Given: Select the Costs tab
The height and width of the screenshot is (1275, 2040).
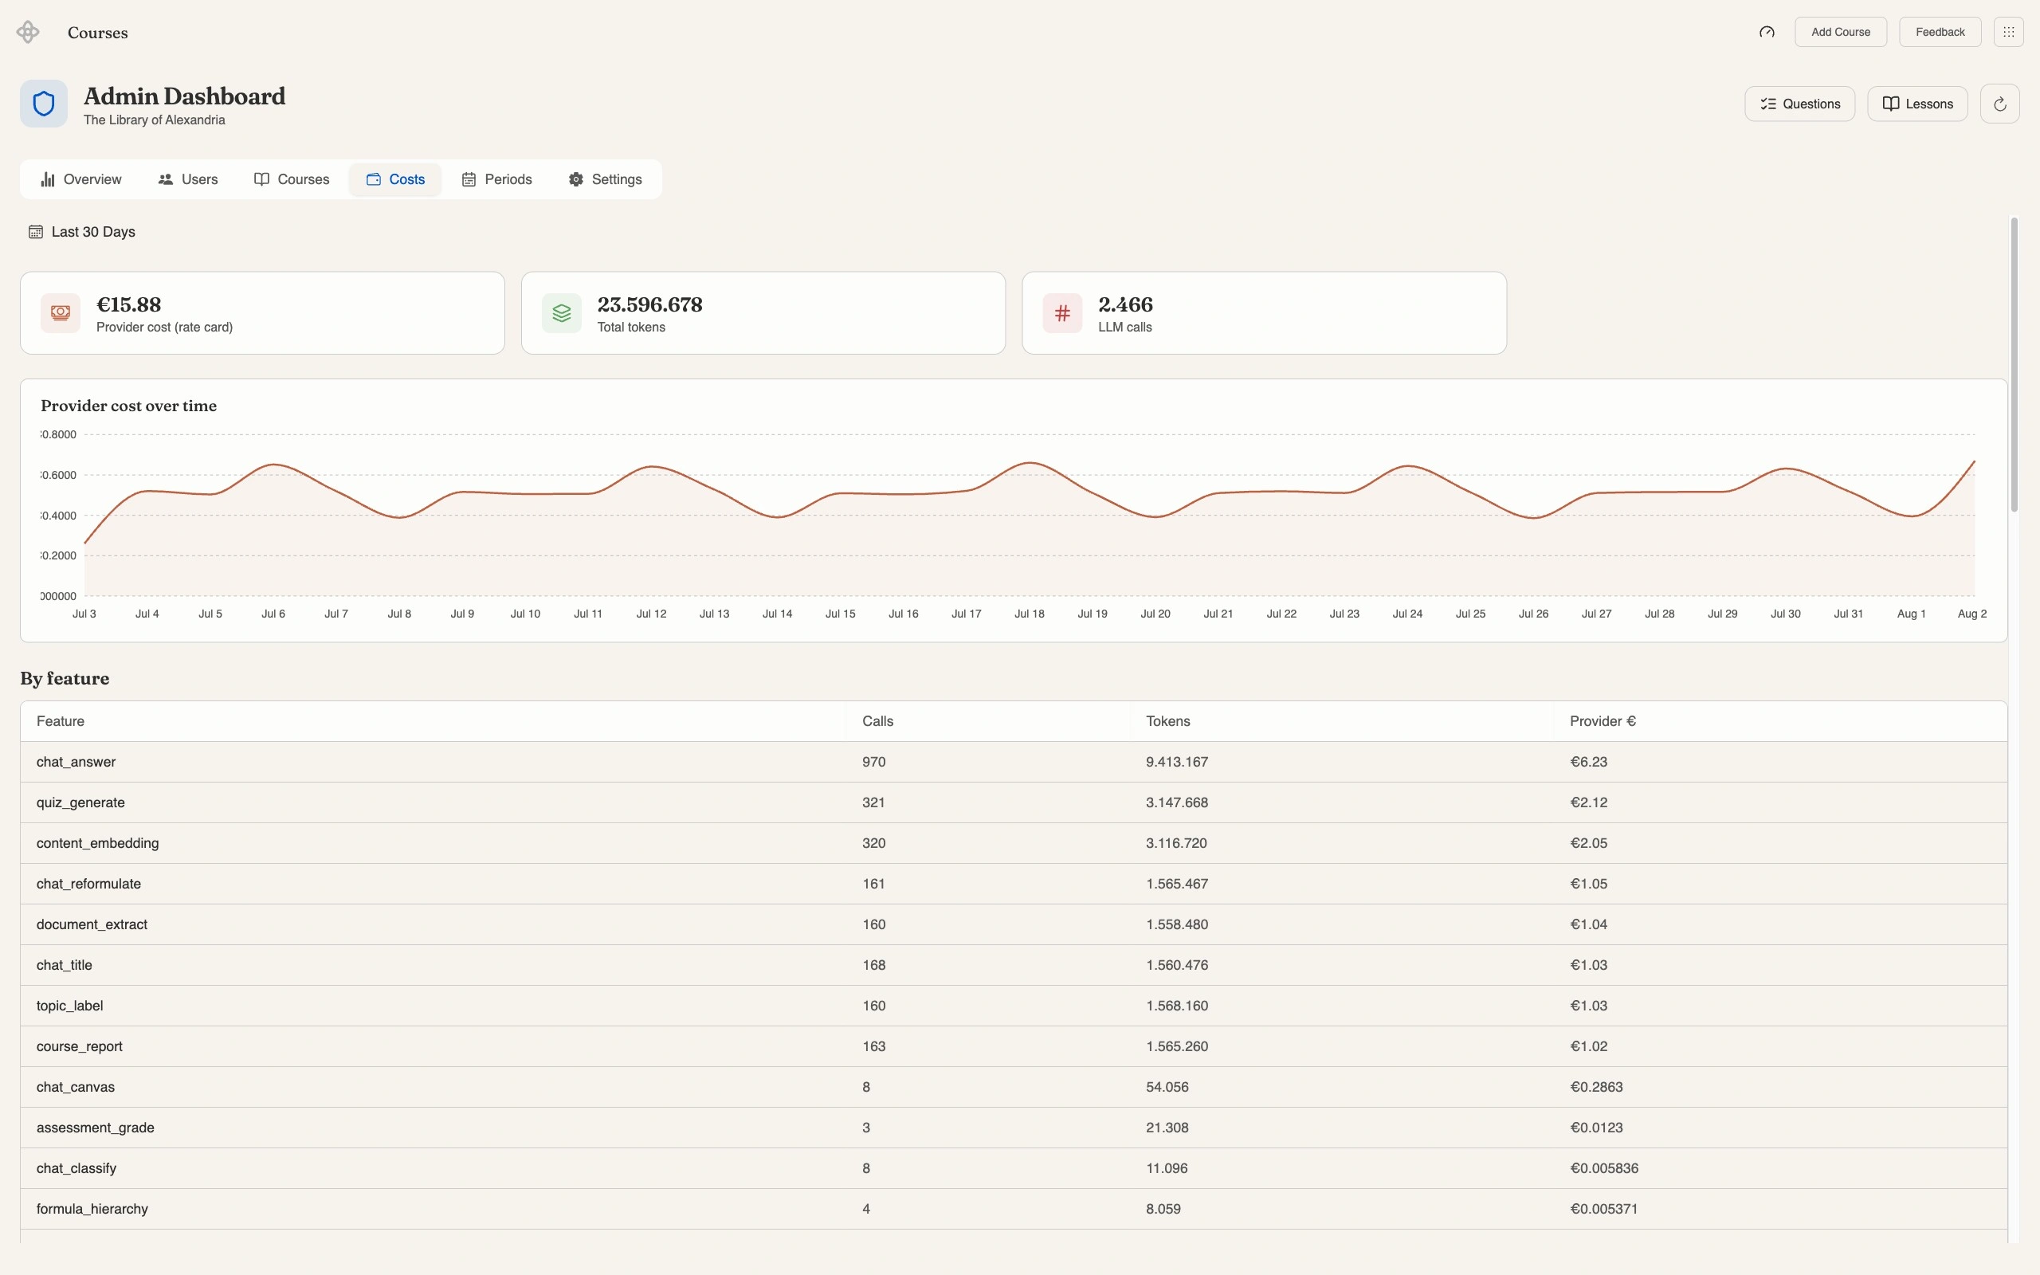Looking at the screenshot, I should pyautogui.click(x=395, y=179).
